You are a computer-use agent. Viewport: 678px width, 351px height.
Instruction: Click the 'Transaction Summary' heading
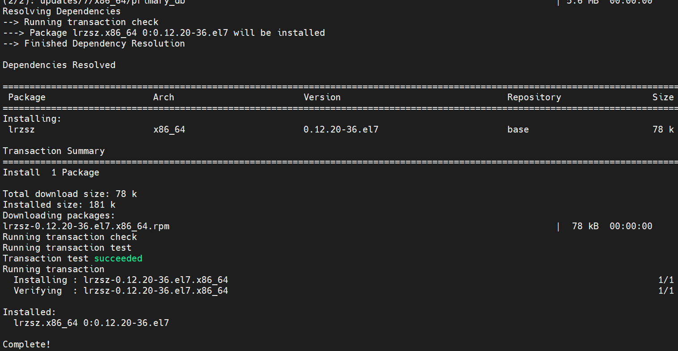(54, 151)
